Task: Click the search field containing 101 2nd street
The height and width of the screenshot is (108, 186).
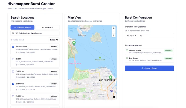Action: point(35,33)
